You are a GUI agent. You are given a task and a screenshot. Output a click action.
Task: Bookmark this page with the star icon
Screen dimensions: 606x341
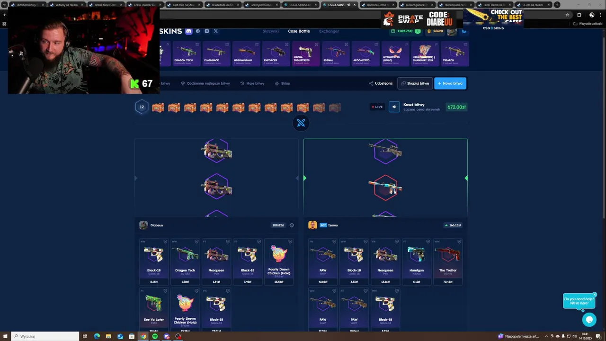click(567, 15)
